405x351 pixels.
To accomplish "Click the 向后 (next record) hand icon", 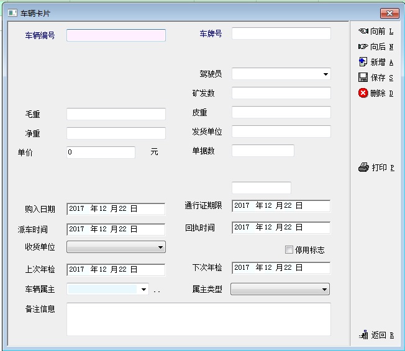I will pyautogui.click(x=363, y=47).
